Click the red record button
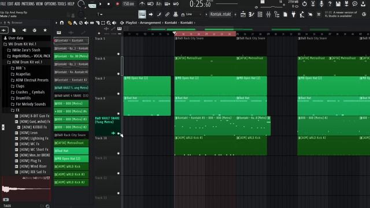The width and height of the screenshot is (370, 208). tap(117, 4)
